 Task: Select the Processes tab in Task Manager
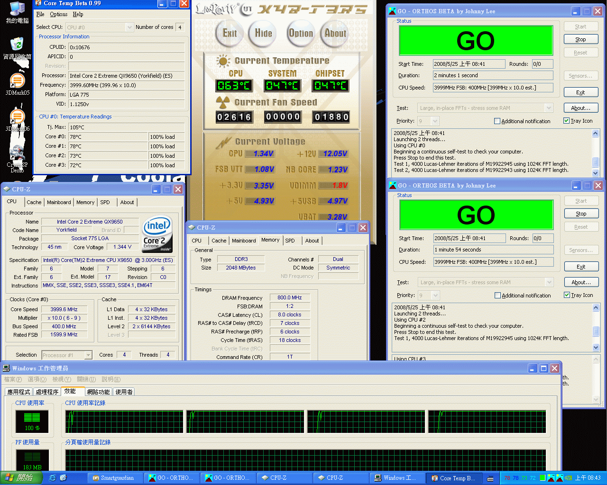(47, 392)
